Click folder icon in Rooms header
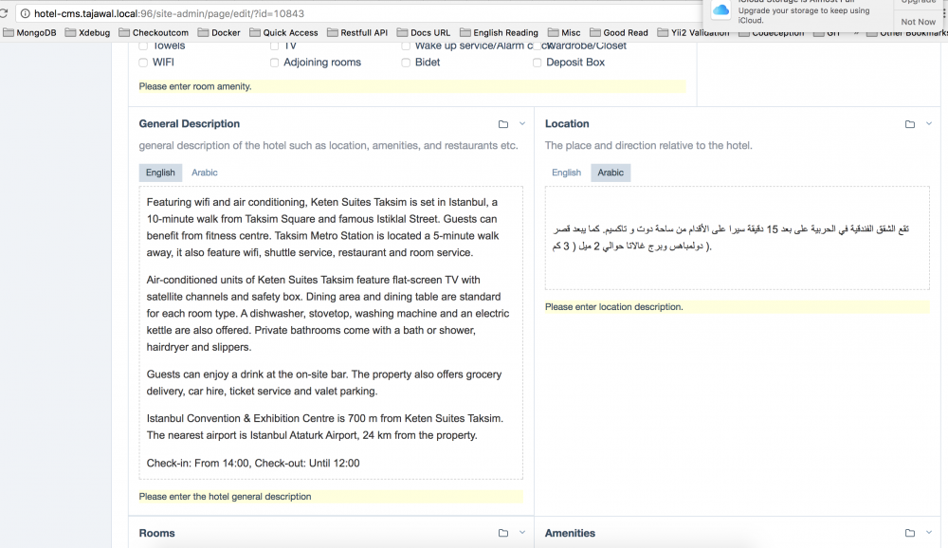This screenshot has width=948, height=548. (503, 533)
